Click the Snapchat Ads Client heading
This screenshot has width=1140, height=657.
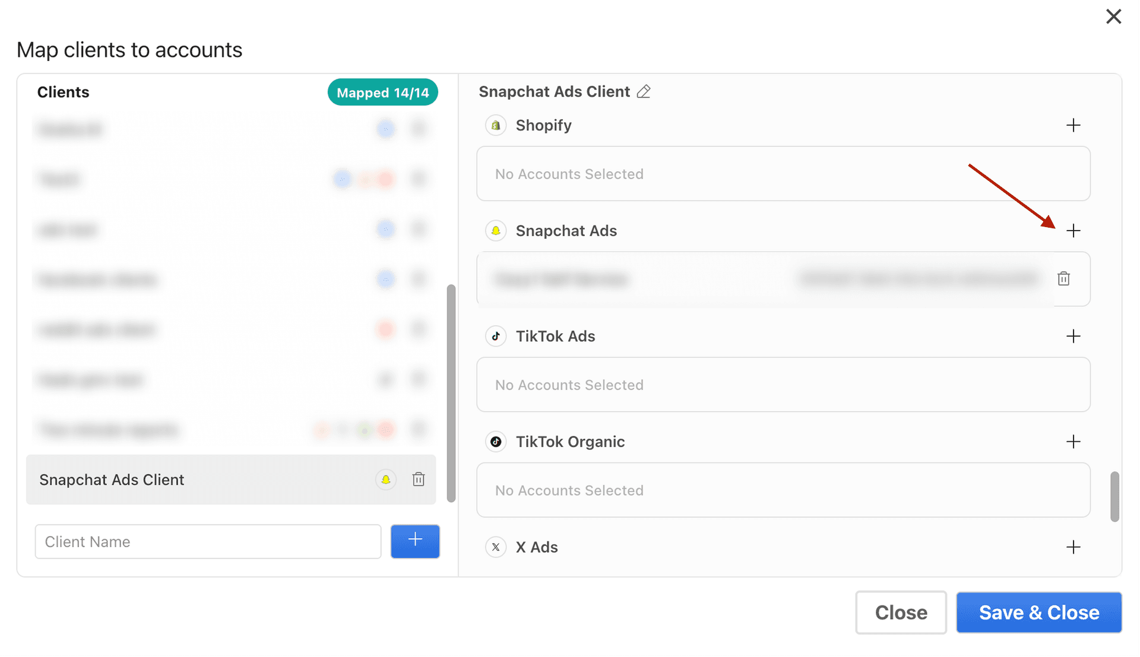(x=554, y=92)
